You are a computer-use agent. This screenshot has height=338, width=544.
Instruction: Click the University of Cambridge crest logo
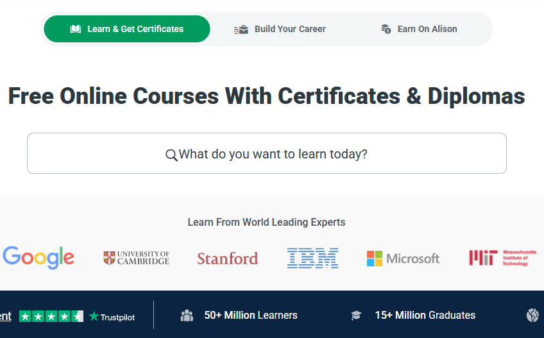click(x=136, y=258)
